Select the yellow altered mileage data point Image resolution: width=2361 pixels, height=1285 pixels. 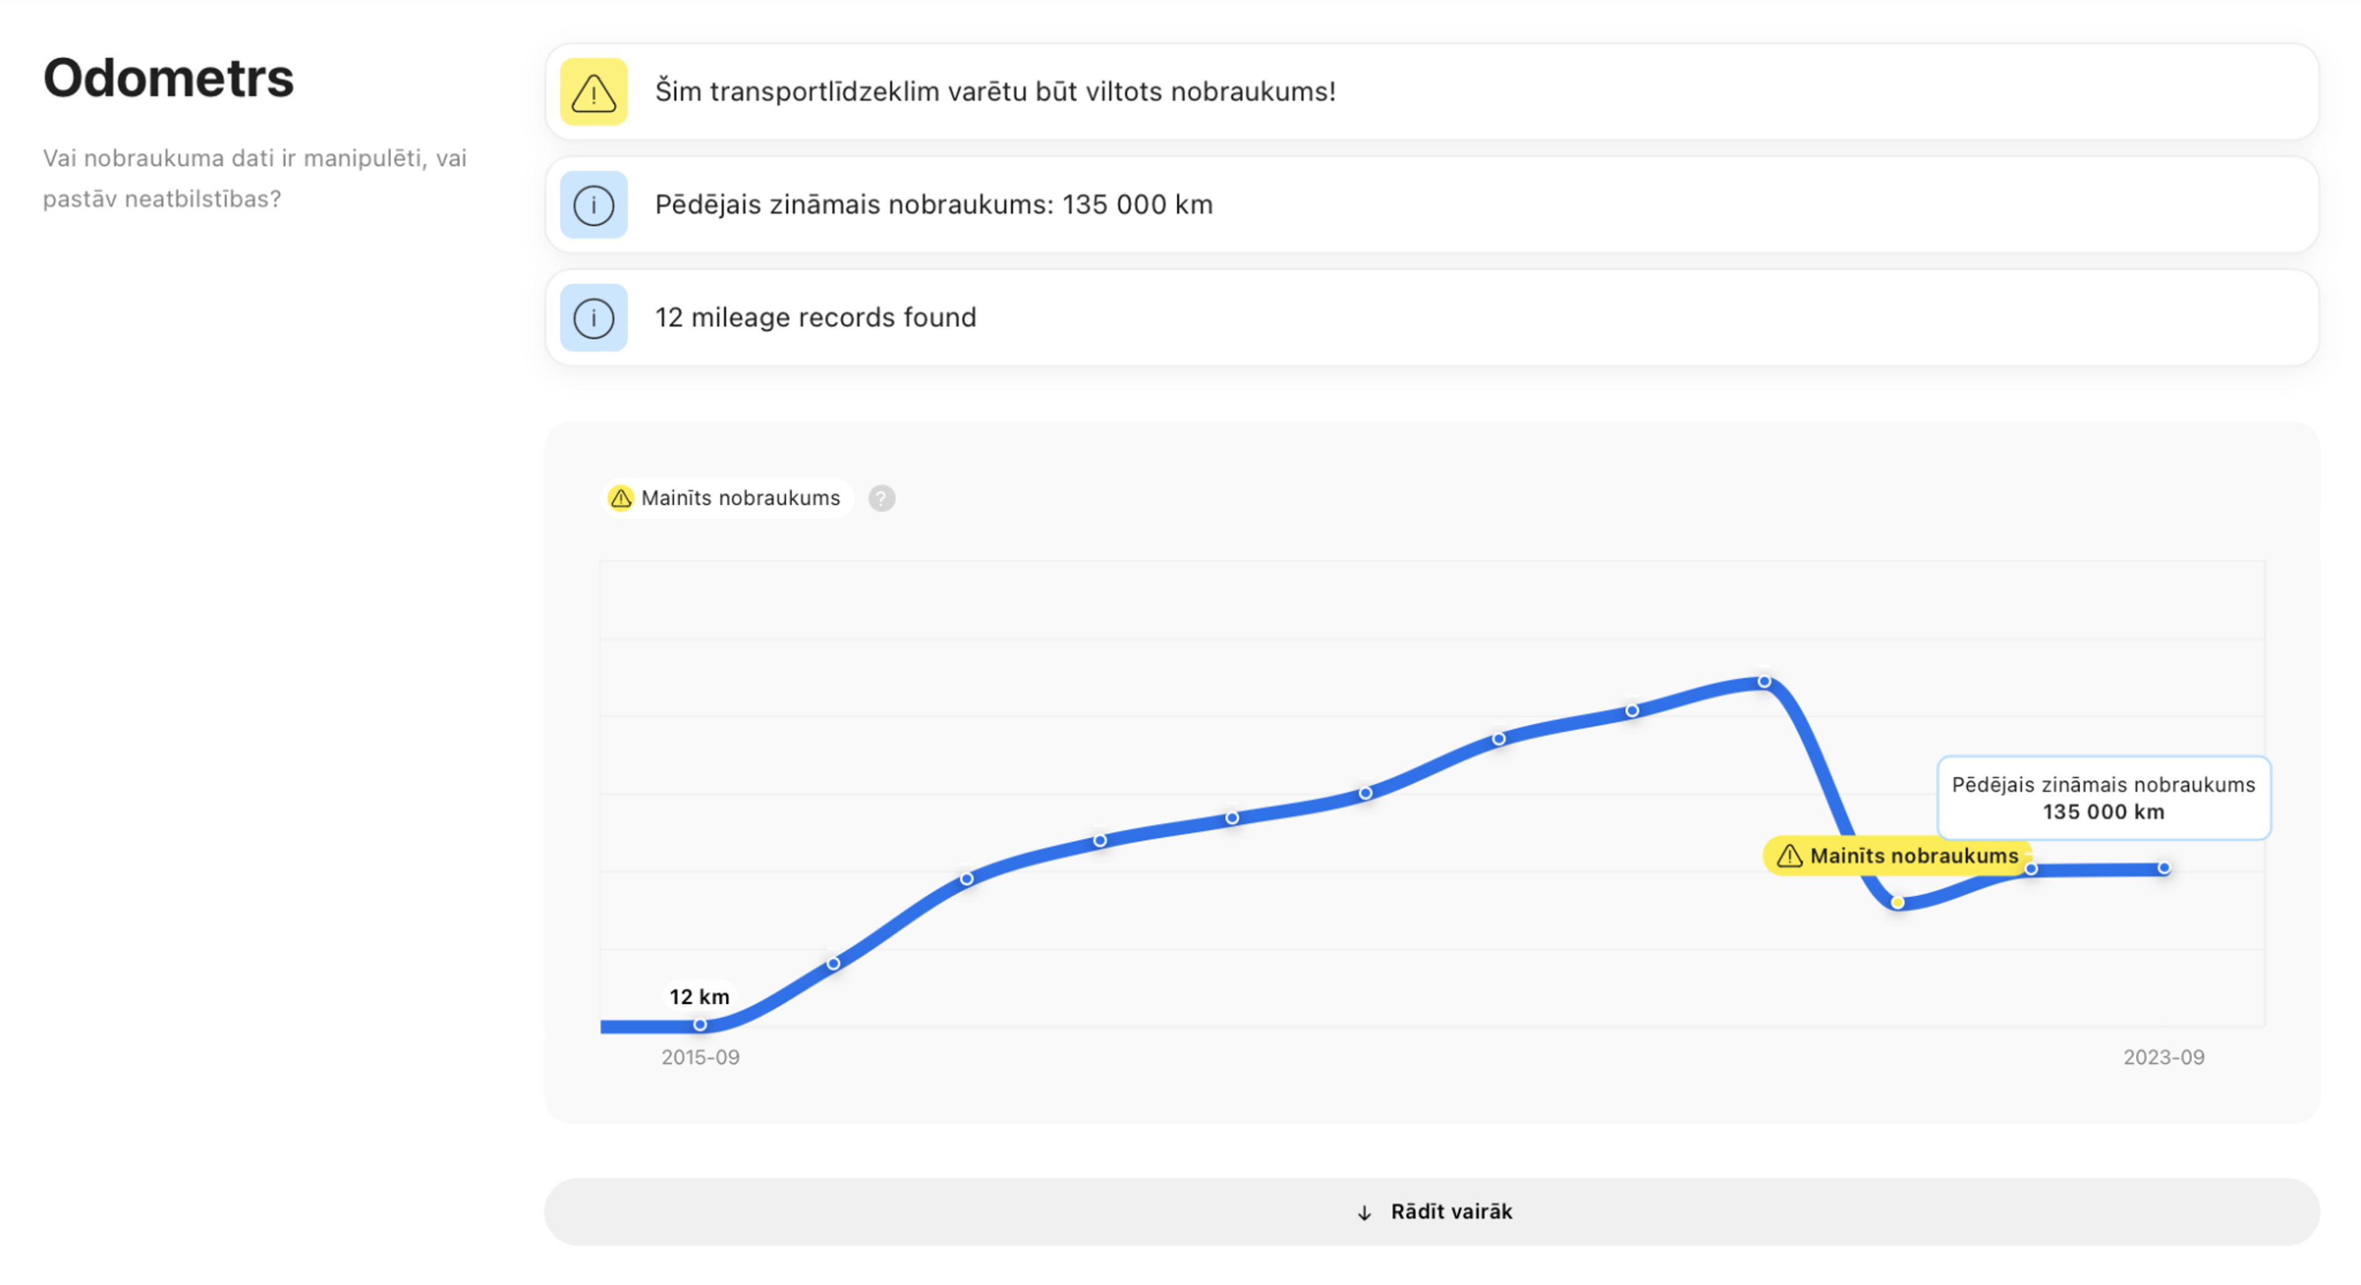click(x=1897, y=903)
